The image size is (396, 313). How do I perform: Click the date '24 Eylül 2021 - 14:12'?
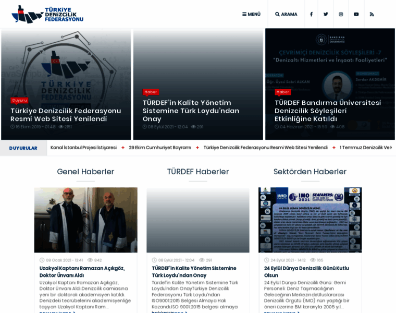click(x=288, y=260)
